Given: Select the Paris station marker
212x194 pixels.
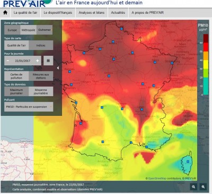Looking at the screenshot, I should tap(114, 59).
